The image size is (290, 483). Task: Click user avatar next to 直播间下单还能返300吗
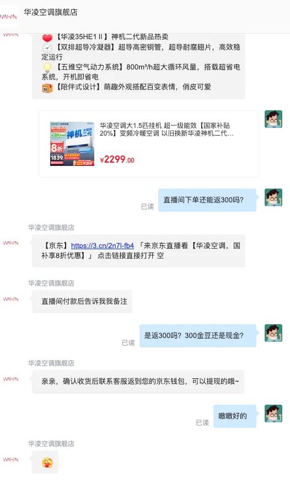click(x=273, y=197)
